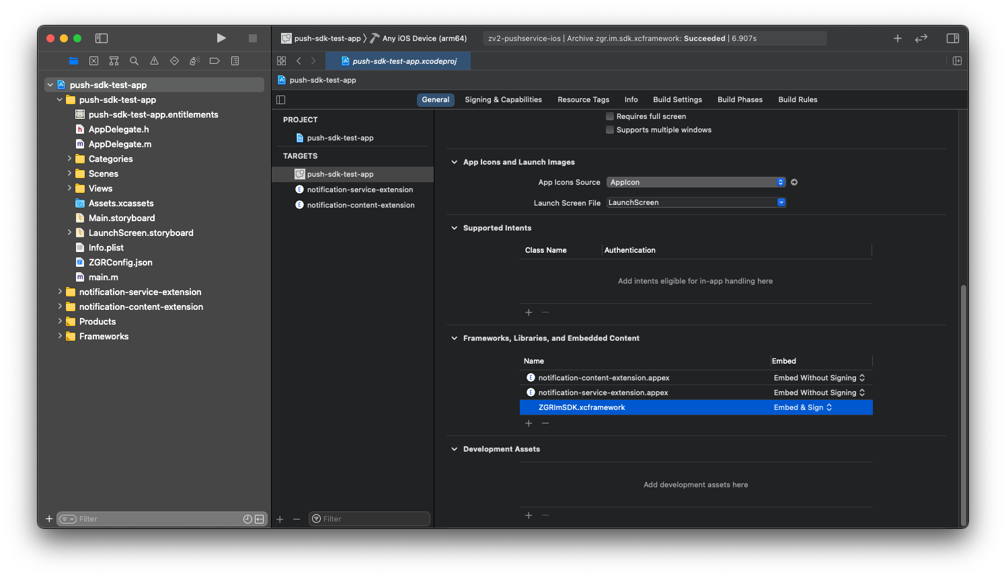Viewport: 1006px width, 578px height.
Task: Add a supported intent with plus
Action: tap(529, 313)
